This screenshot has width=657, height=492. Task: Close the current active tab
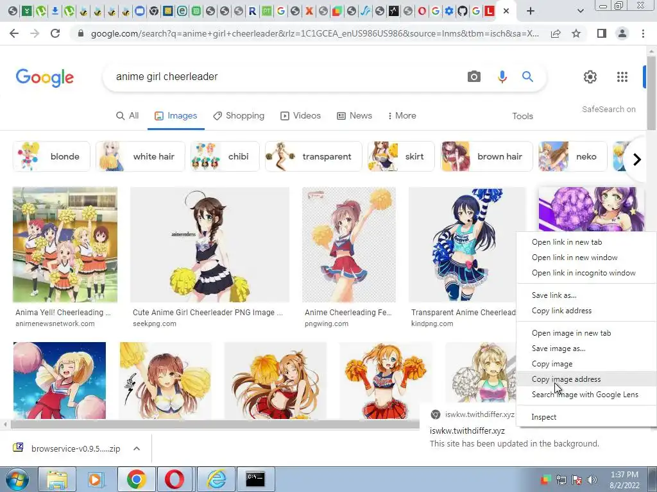[506, 11]
